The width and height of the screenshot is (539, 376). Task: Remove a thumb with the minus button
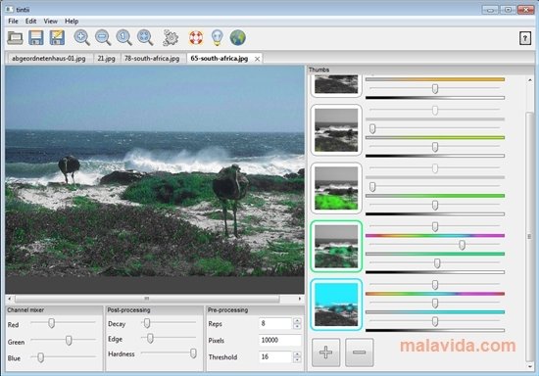click(x=360, y=352)
